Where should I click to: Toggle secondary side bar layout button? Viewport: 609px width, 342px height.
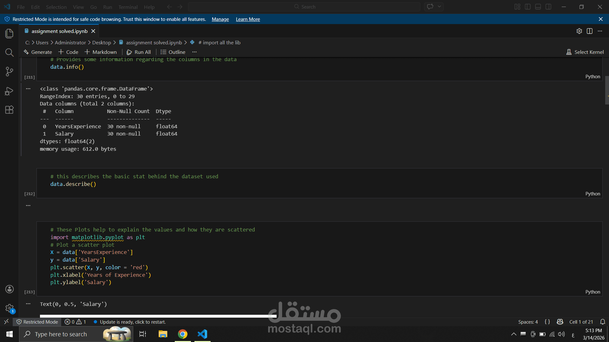point(548,7)
